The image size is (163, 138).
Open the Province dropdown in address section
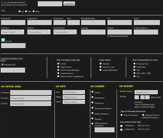[13, 32]
